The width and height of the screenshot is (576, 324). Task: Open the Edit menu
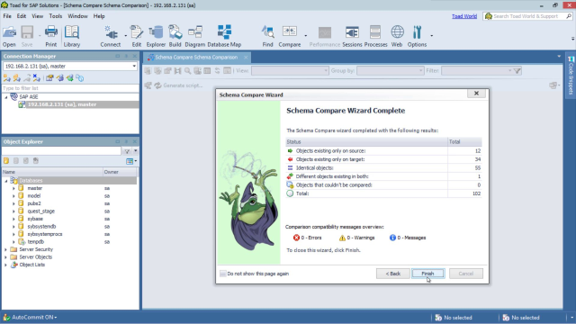22,16
